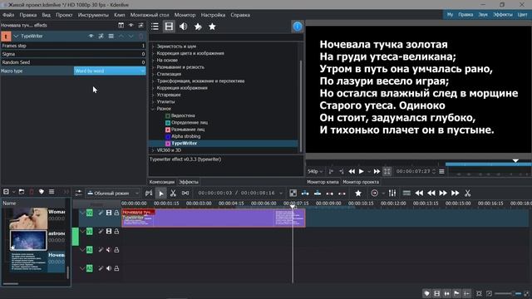Open the Обычный режим edit mode dropdown
Viewport: 532px width, 299px height.
click(112, 194)
